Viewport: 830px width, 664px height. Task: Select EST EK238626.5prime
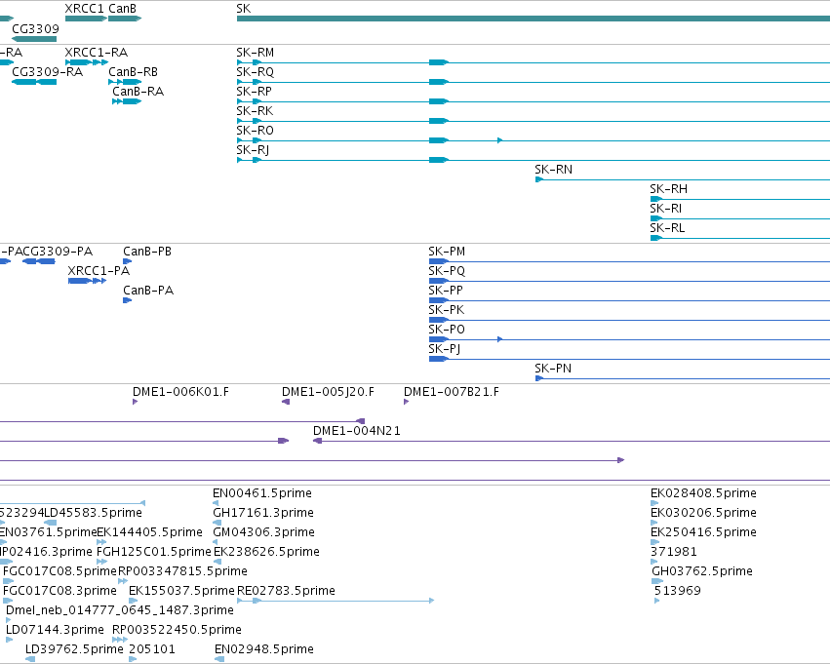coord(217,562)
